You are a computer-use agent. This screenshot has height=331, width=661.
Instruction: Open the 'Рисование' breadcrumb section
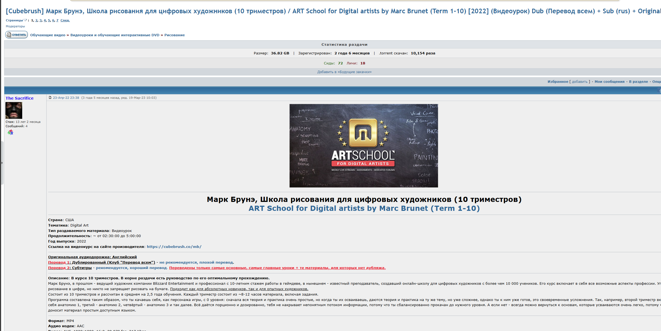174,35
